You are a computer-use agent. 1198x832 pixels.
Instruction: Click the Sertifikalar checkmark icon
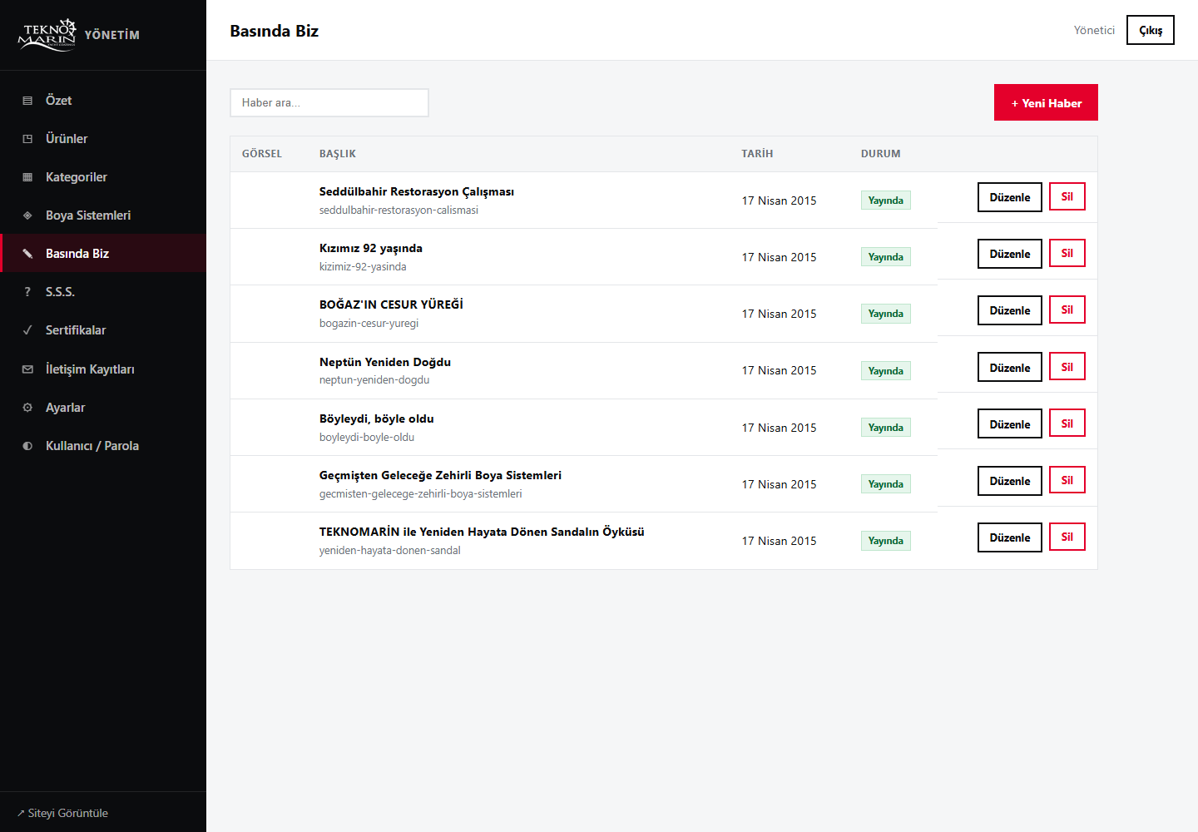(27, 330)
